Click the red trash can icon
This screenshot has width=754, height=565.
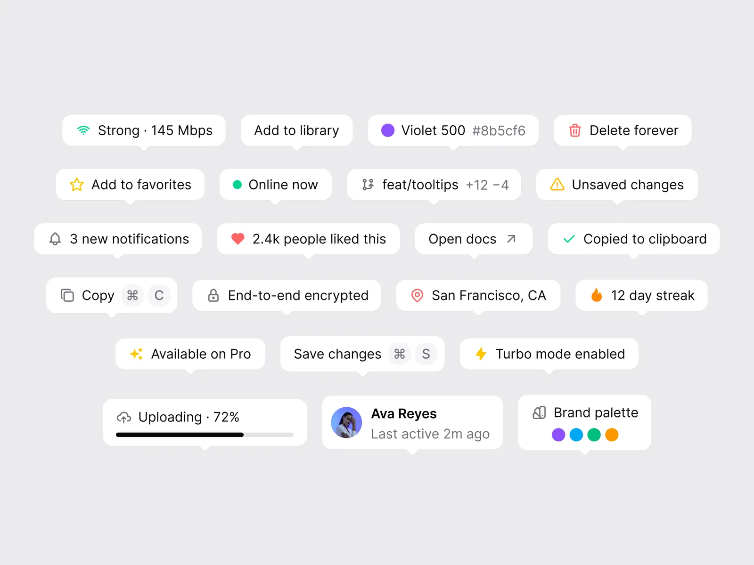[575, 130]
